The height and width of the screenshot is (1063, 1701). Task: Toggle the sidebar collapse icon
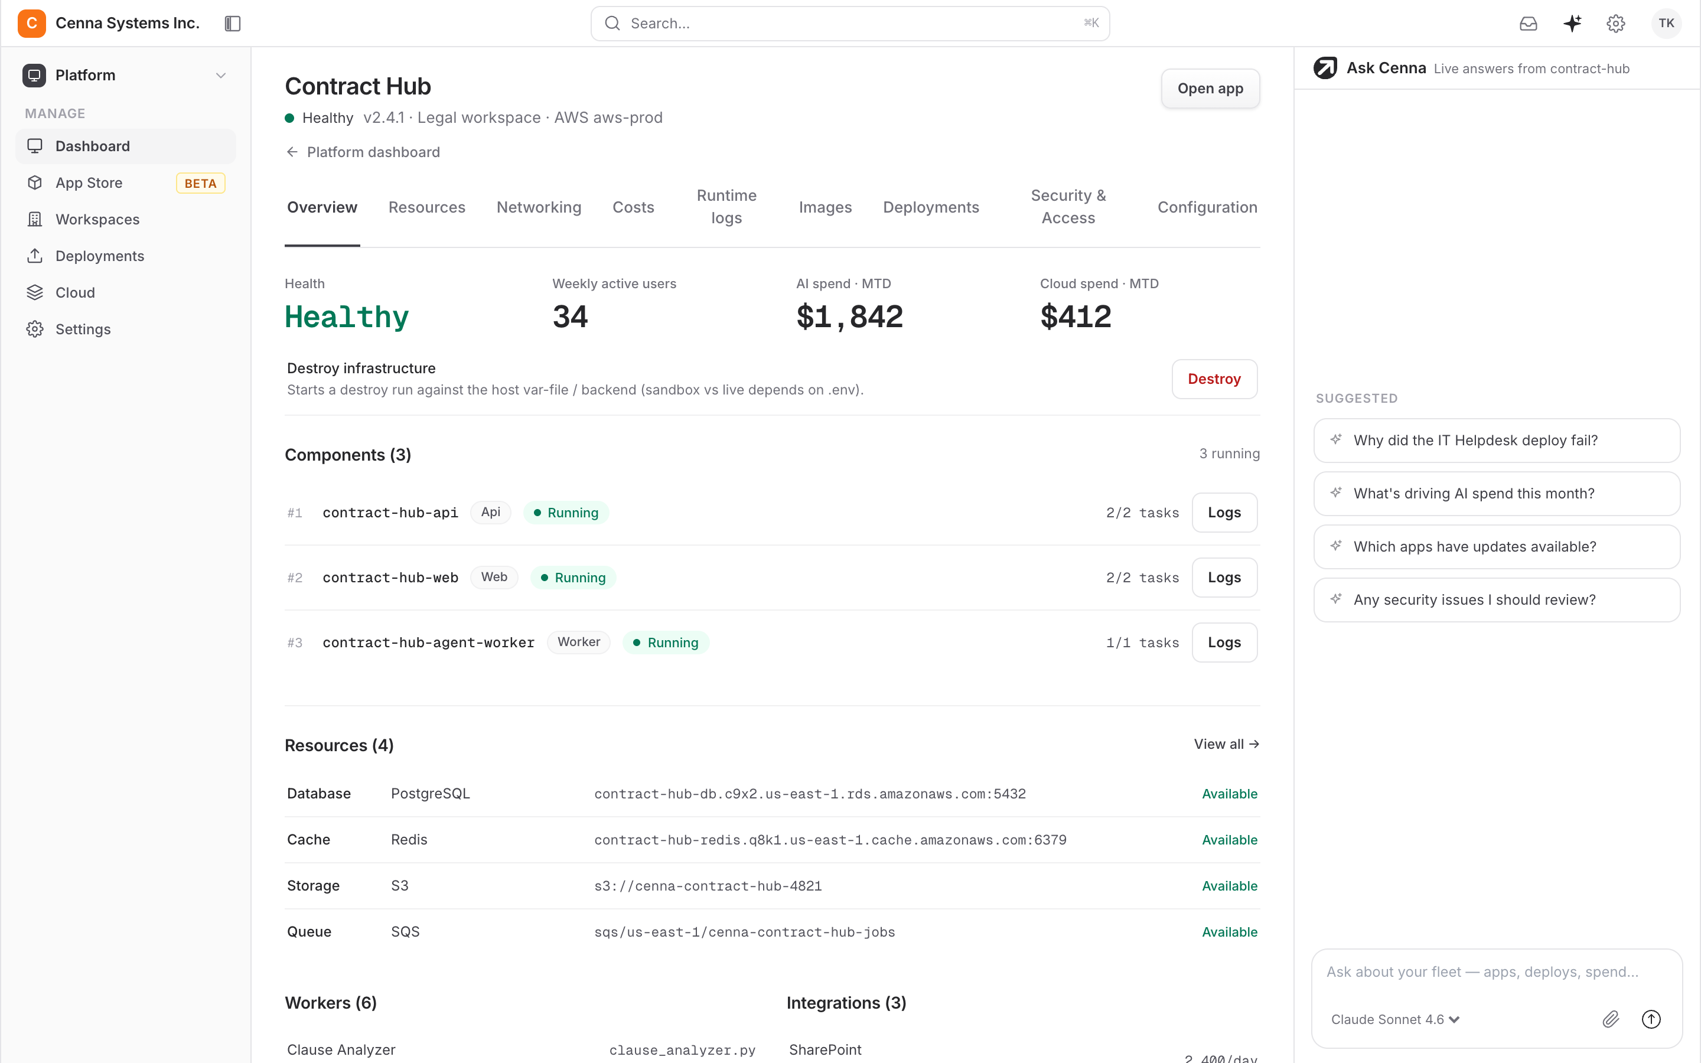pyautogui.click(x=233, y=23)
